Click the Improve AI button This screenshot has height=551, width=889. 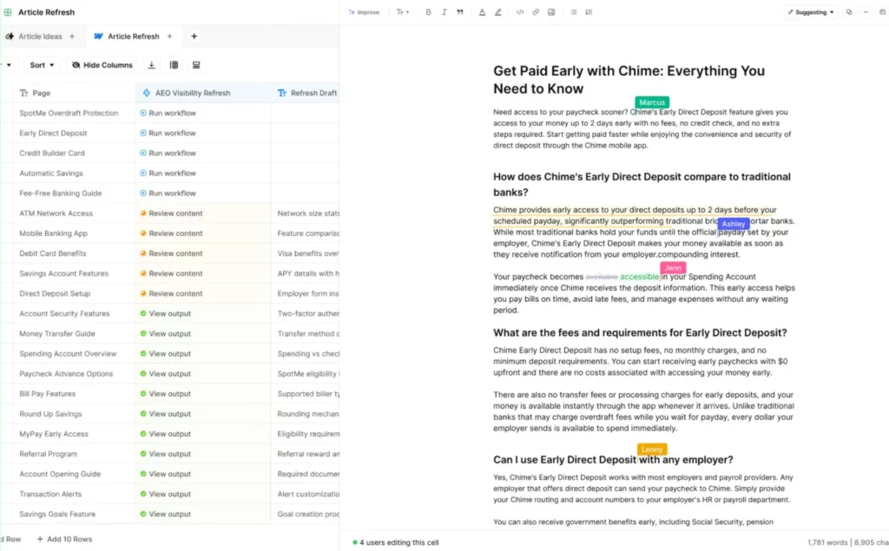pos(364,12)
